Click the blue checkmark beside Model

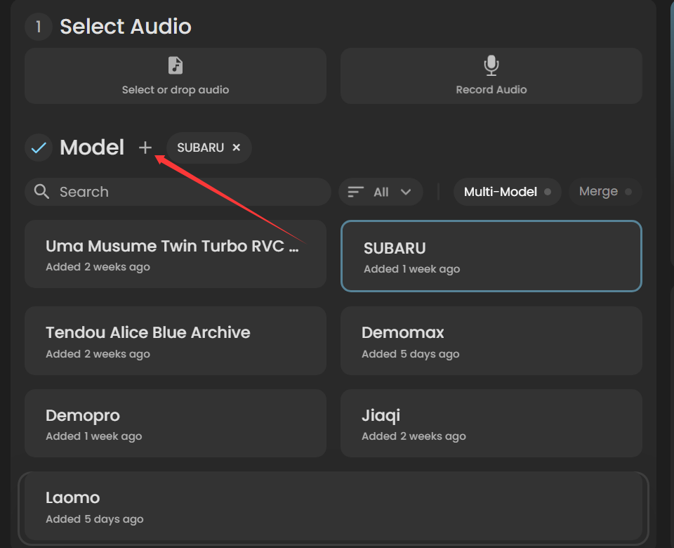point(39,148)
